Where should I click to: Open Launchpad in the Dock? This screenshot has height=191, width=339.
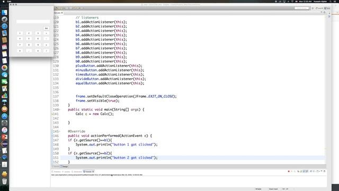tap(4, 20)
